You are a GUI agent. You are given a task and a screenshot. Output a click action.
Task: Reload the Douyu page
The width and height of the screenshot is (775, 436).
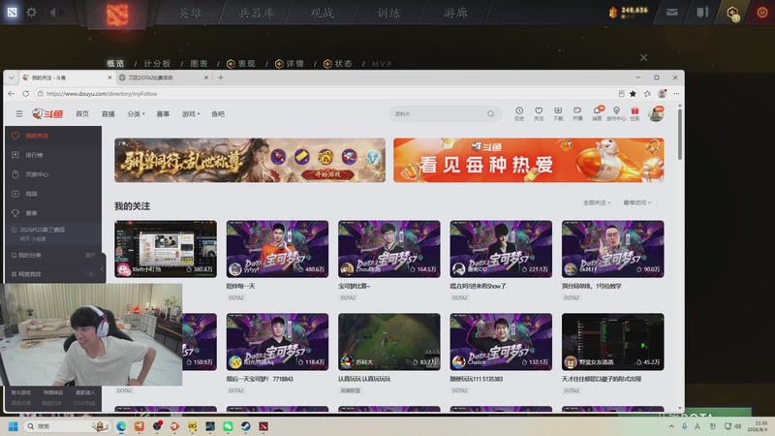point(25,93)
